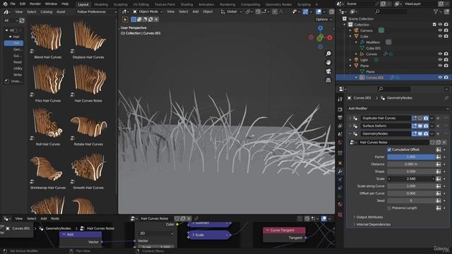Toggle viewport display of Surface Deform modifier

point(420,126)
